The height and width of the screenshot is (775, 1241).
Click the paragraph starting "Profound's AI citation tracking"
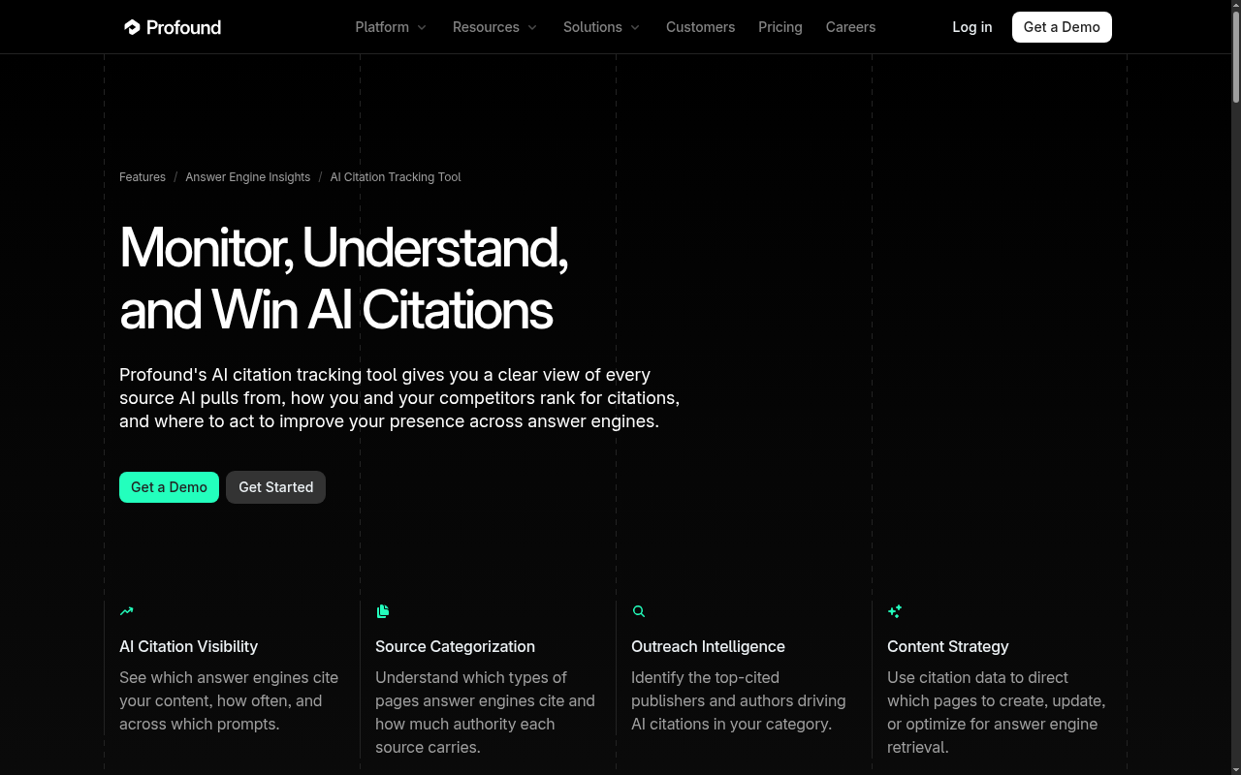point(399,398)
